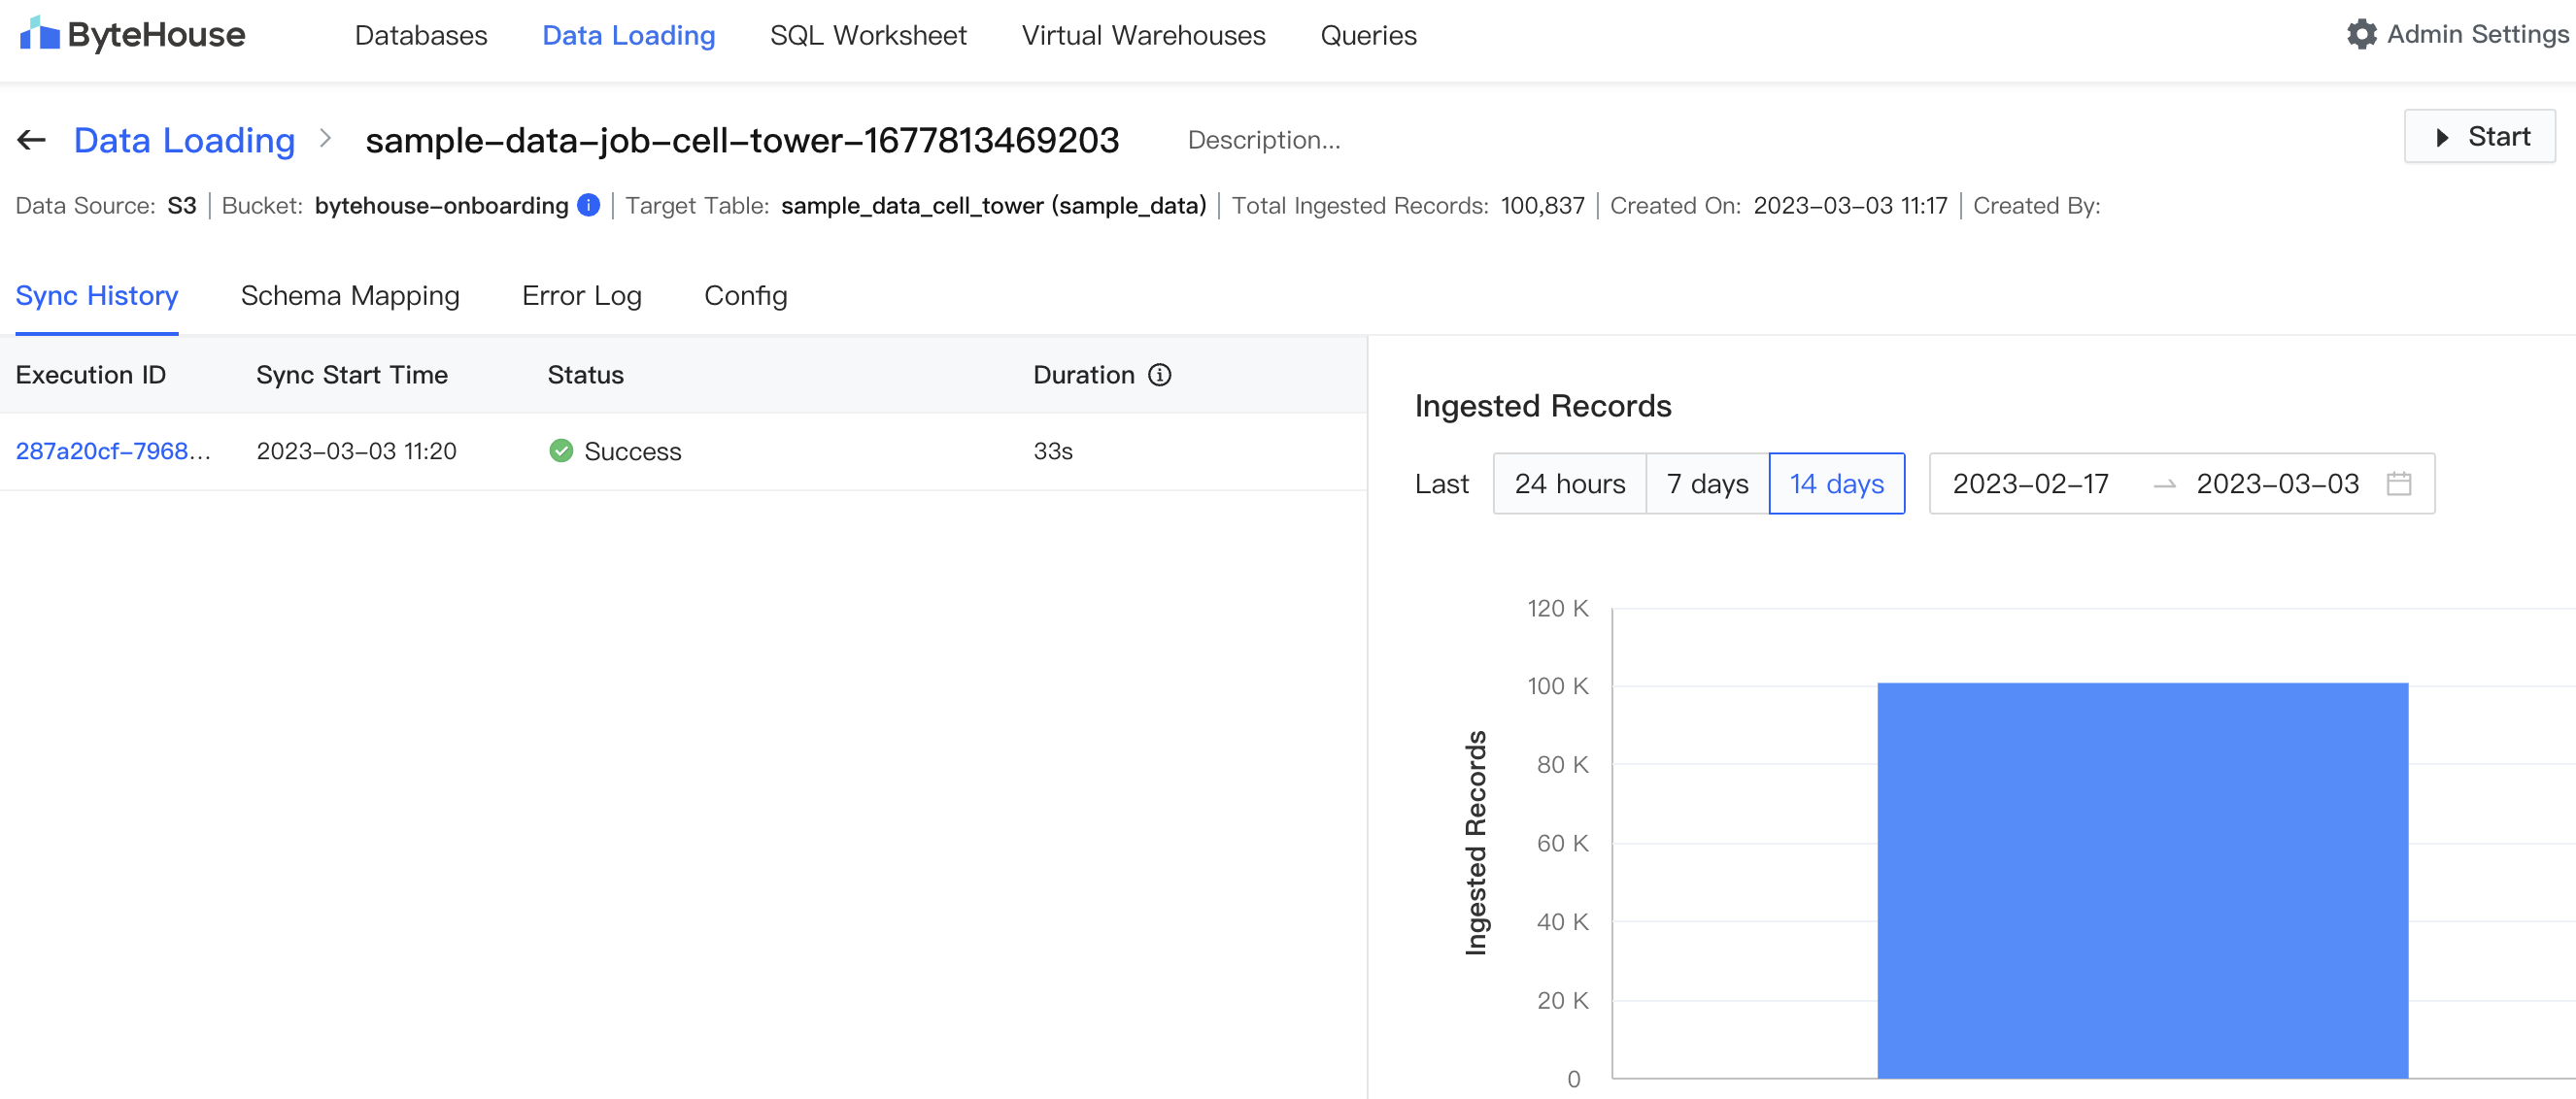2576x1099 pixels.
Task: Open the calendar date picker icon
Action: (2398, 483)
